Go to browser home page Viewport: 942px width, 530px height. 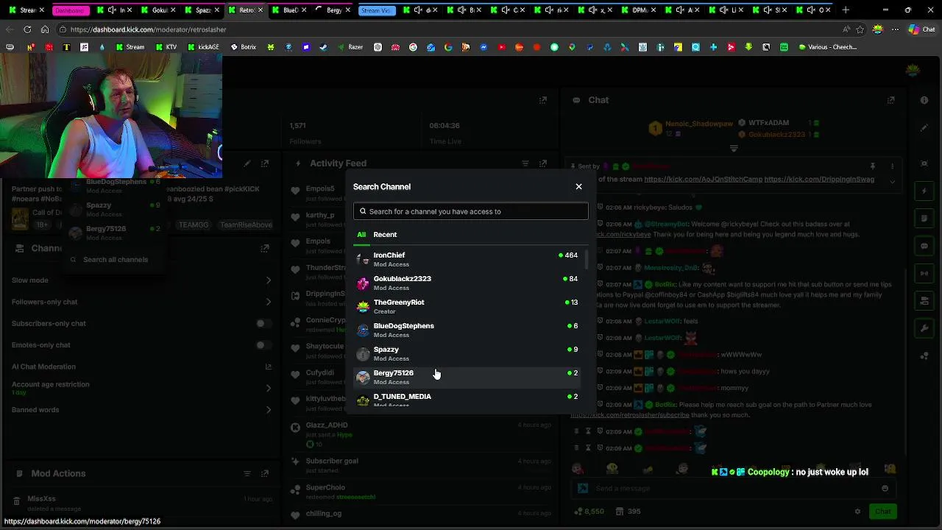[x=45, y=29]
